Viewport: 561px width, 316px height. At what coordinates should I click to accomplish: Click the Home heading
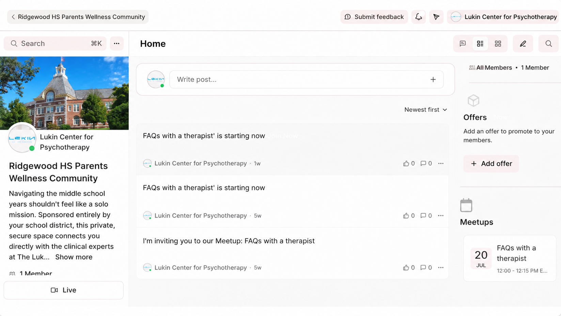click(153, 44)
